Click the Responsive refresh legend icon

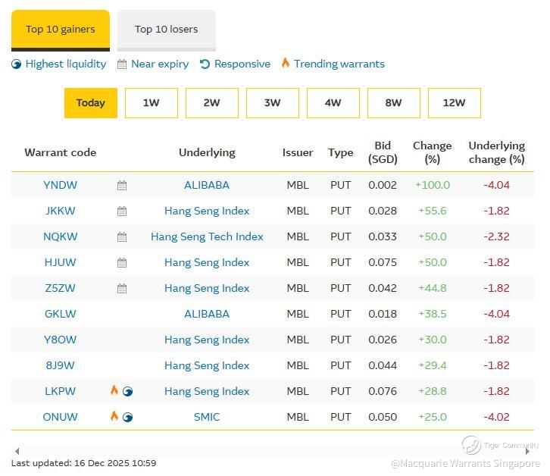[205, 64]
